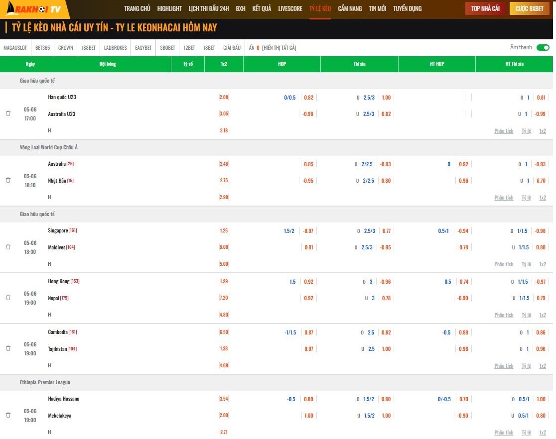Choose the SBOBET odds tab
This screenshot has height=439, width=556.
(x=167, y=48)
